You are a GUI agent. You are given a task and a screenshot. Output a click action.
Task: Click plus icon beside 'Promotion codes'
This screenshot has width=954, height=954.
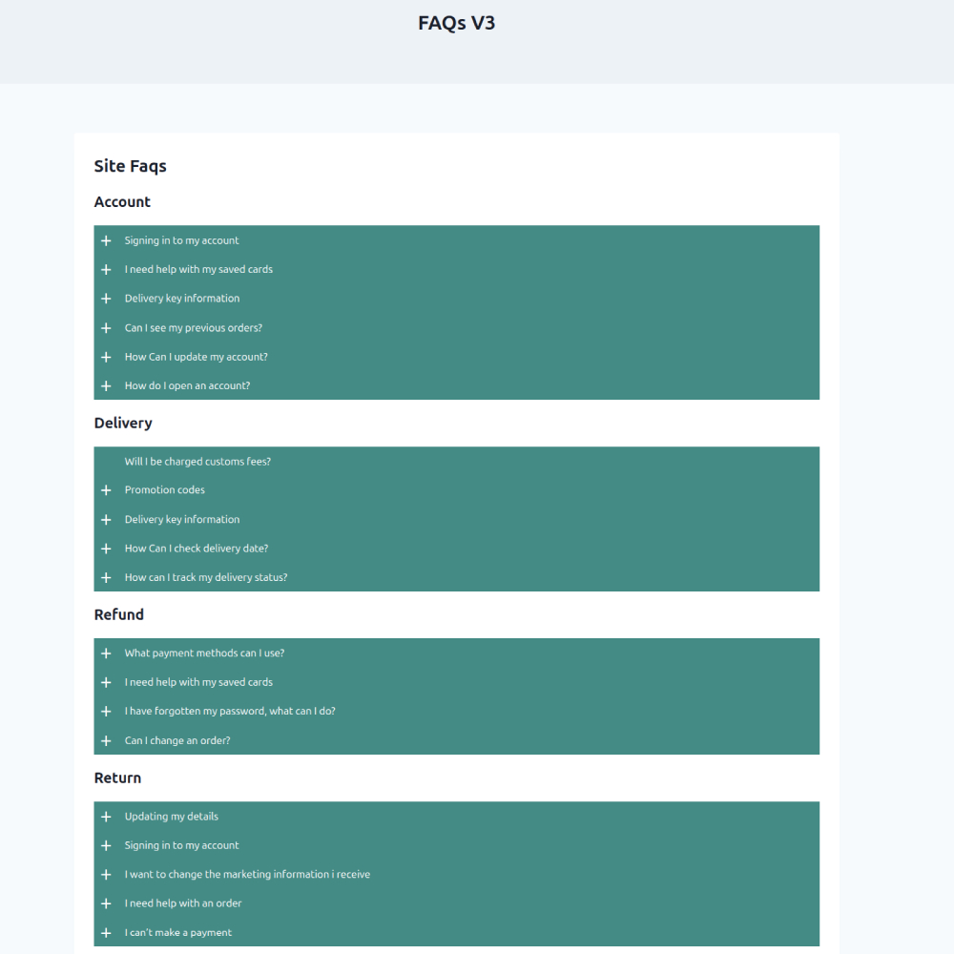[106, 490]
